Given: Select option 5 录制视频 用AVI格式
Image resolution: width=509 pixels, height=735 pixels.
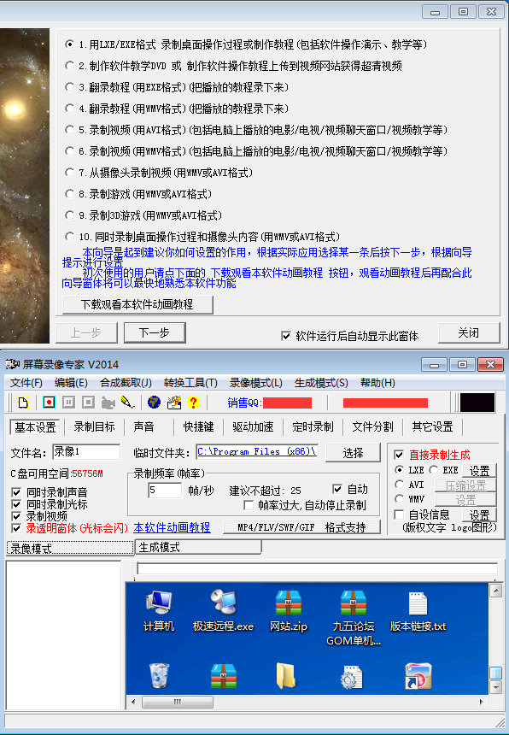Looking at the screenshot, I should (70, 129).
